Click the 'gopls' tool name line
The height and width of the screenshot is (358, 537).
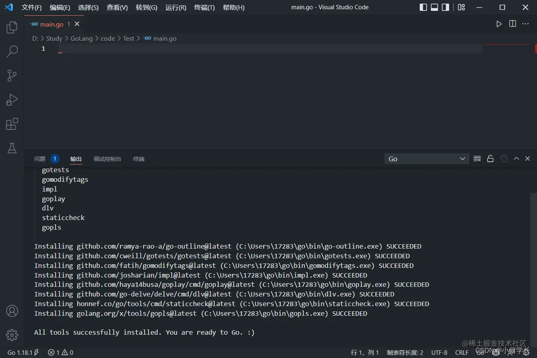click(51, 227)
